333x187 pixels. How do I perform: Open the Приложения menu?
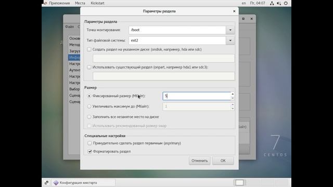tap(59, 3)
